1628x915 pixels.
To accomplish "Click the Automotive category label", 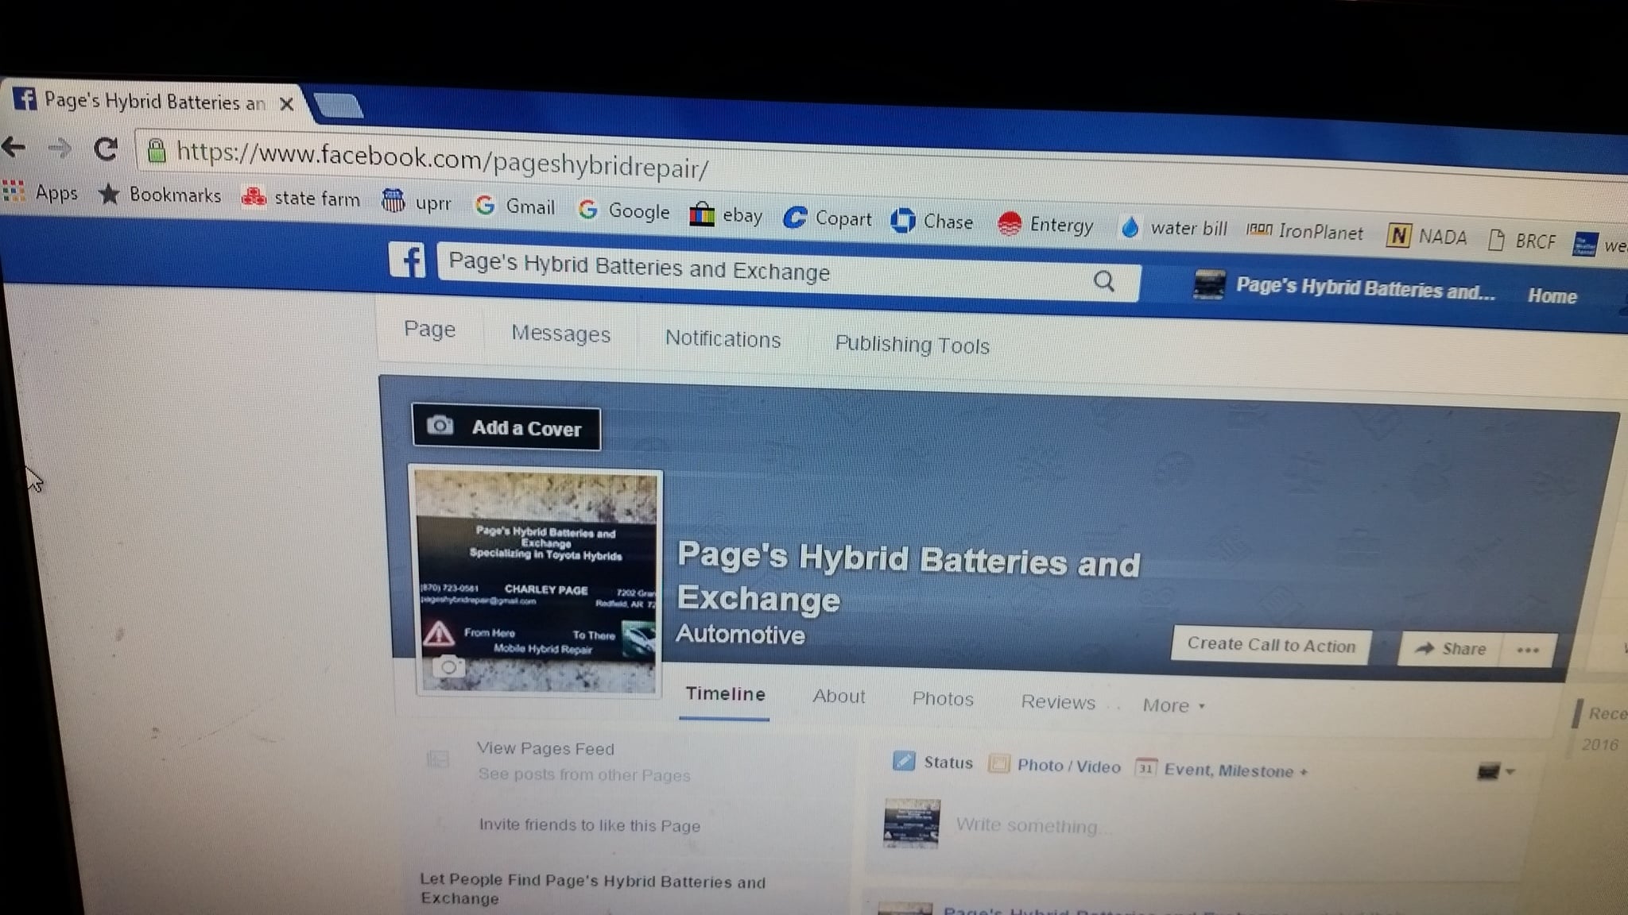I will point(740,634).
